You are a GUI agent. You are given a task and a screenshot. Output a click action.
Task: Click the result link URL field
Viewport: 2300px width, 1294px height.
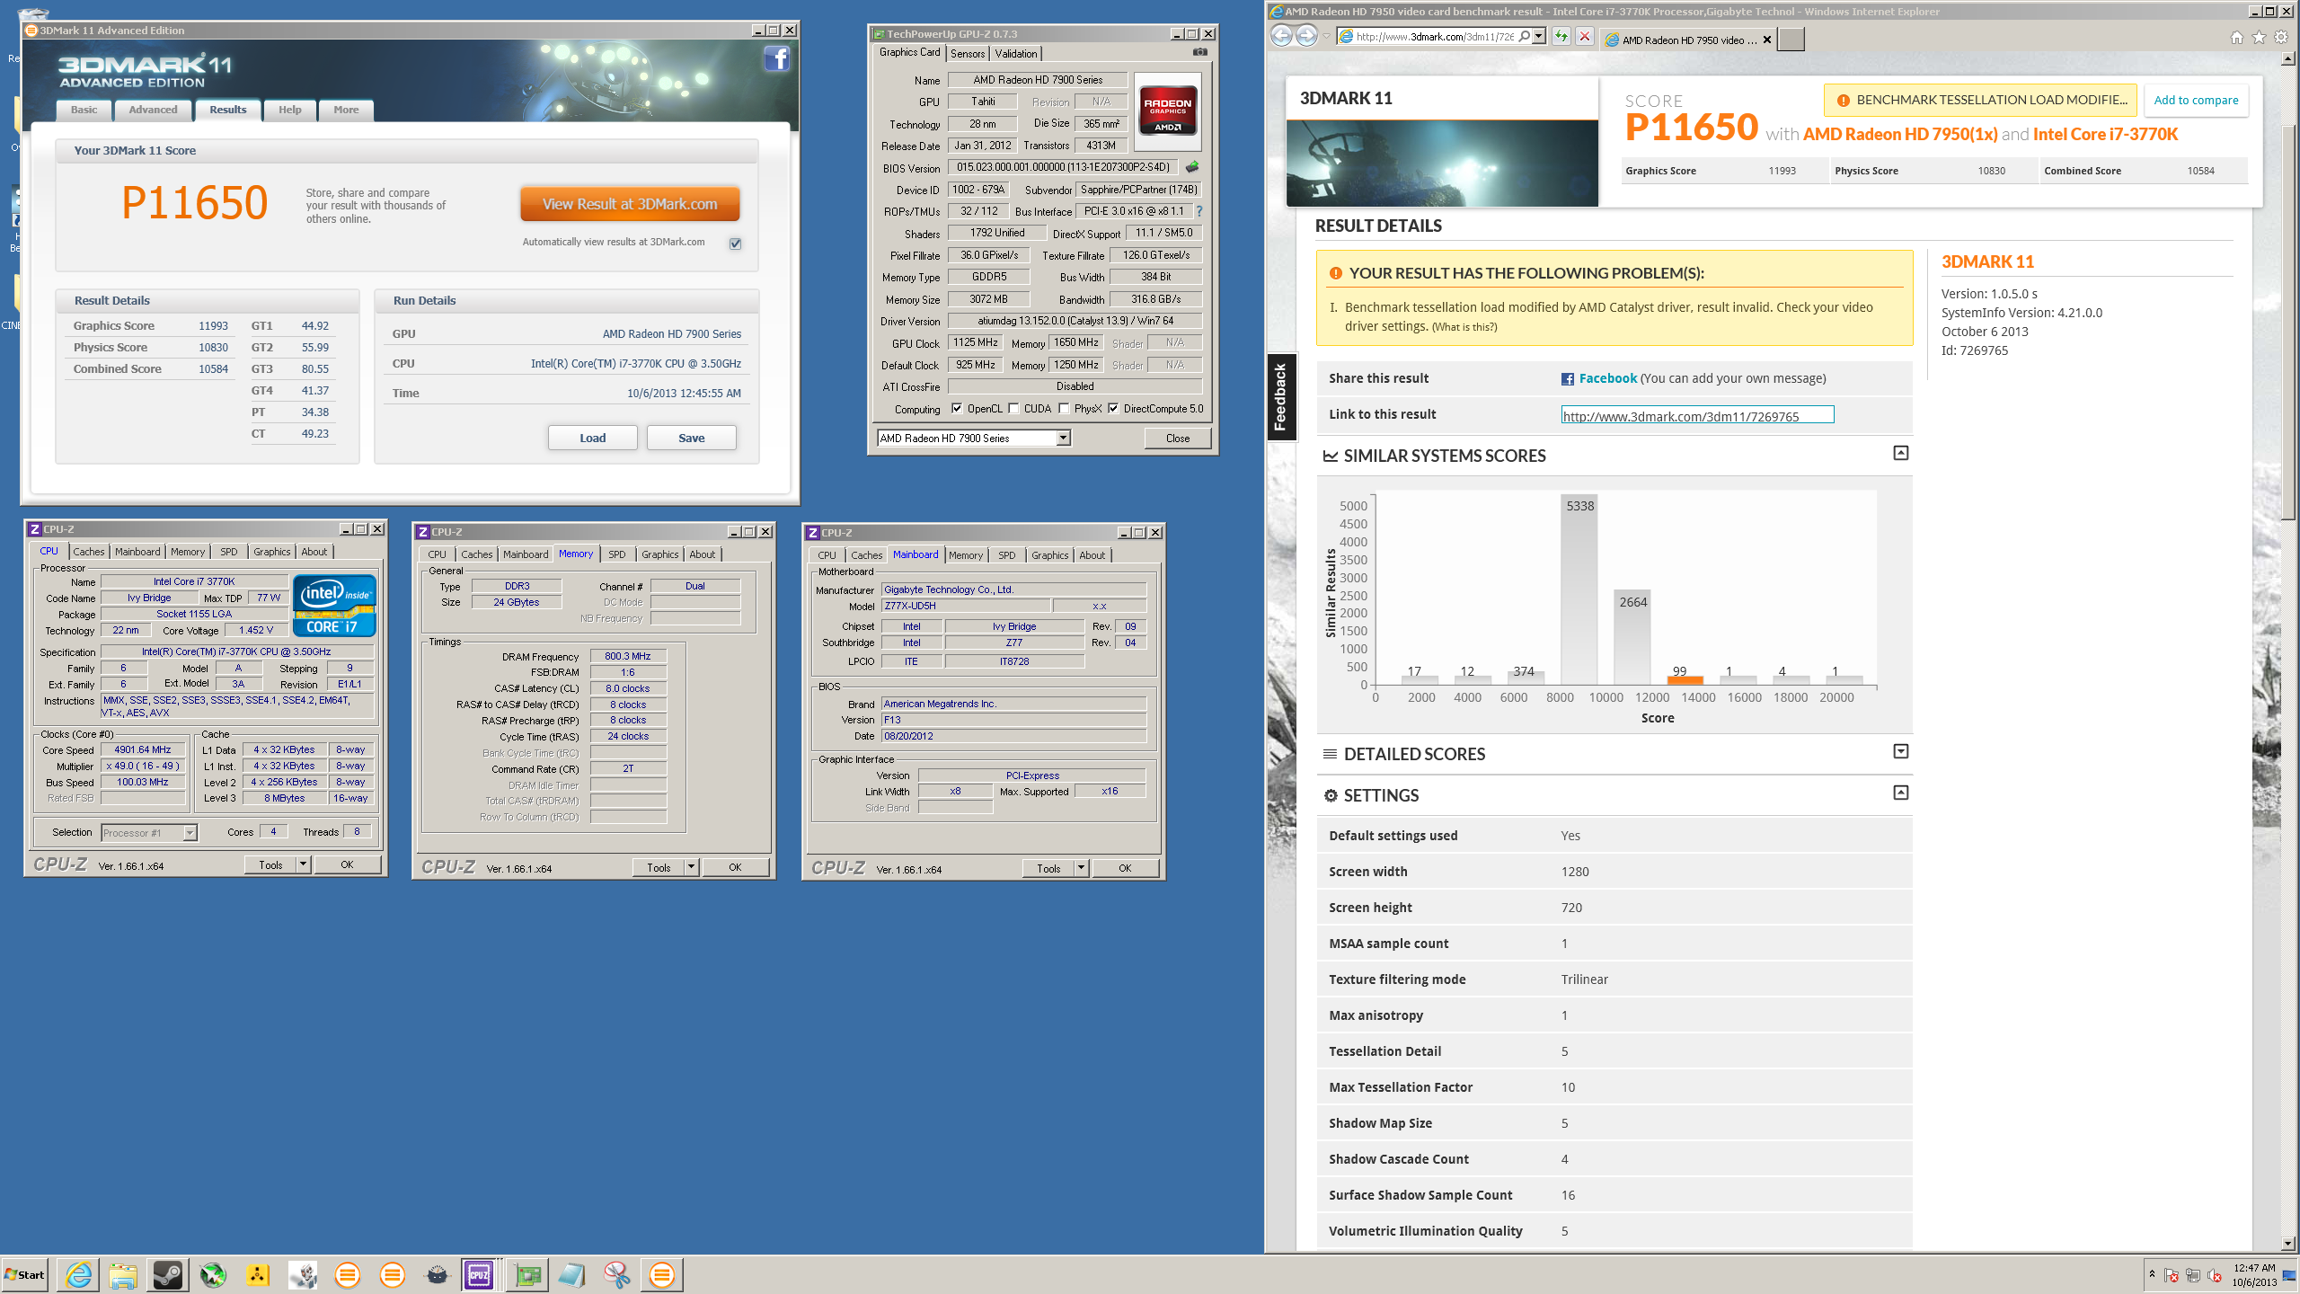(x=1697, y=415)
